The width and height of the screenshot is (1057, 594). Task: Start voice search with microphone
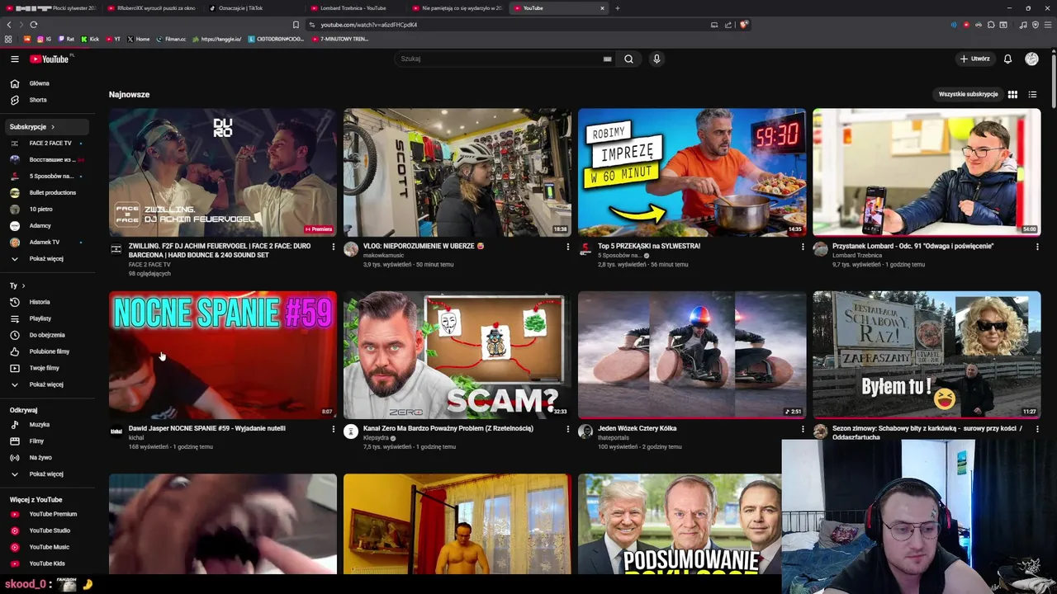pyautogui.click(x=656, y=59)
